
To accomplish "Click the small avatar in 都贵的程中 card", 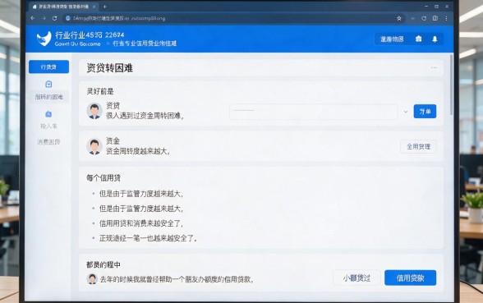I will click(92, 279).
